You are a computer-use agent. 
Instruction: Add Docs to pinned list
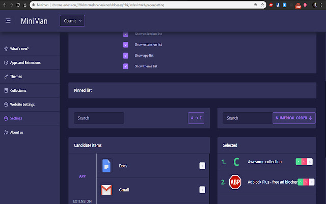click(202, 166)
